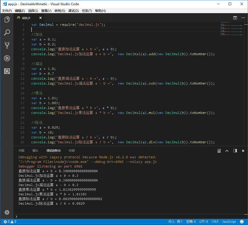This screenshot has width=248, height=225.
Task: Click the console.log 直接加法运算 code line
Action: (x=74, y=49)
